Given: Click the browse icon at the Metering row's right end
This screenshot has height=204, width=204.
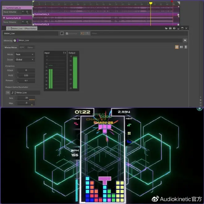Looking at the screenshot, I should click(x=185, y=40).
